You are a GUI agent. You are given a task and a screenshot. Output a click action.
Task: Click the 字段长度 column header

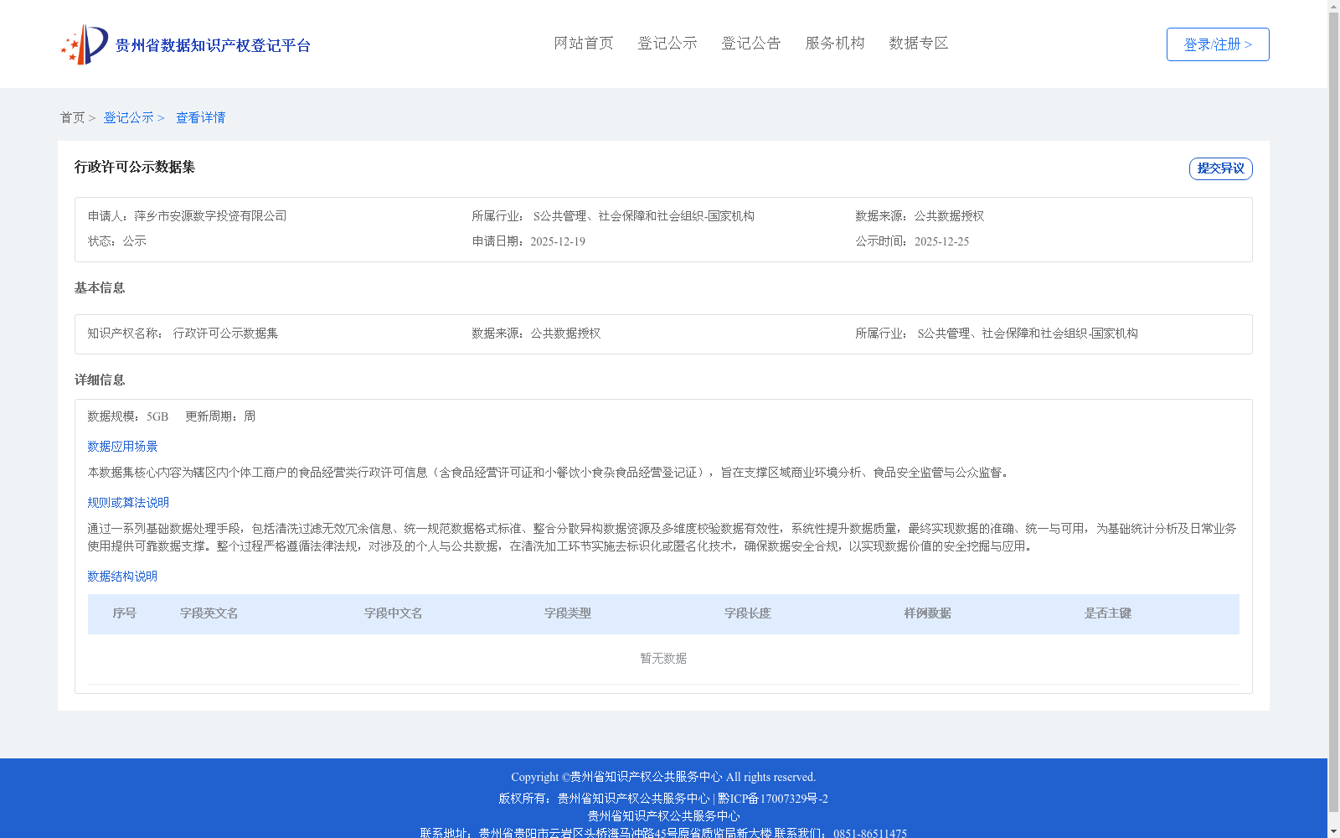748,613
